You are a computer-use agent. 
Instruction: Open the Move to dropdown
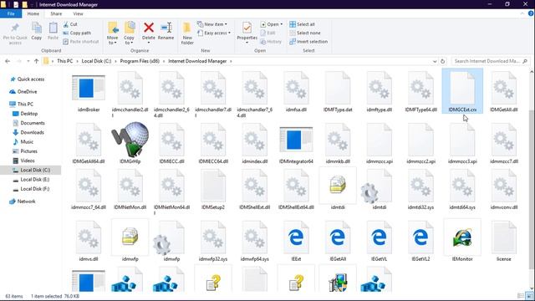pos(112,40)
